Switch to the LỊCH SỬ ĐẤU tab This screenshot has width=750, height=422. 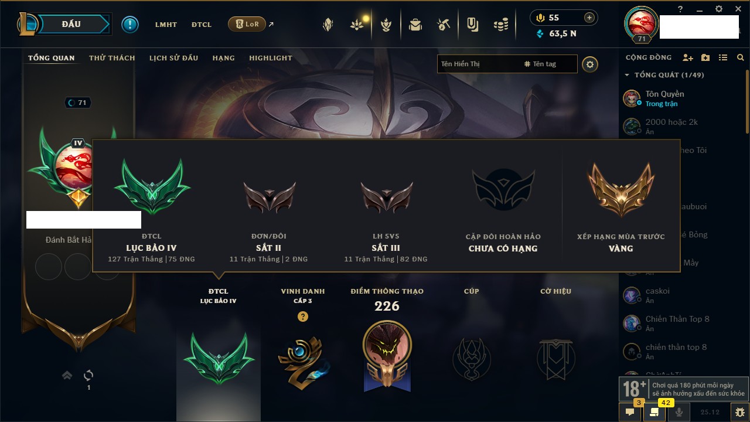click(x=173, y=58)
